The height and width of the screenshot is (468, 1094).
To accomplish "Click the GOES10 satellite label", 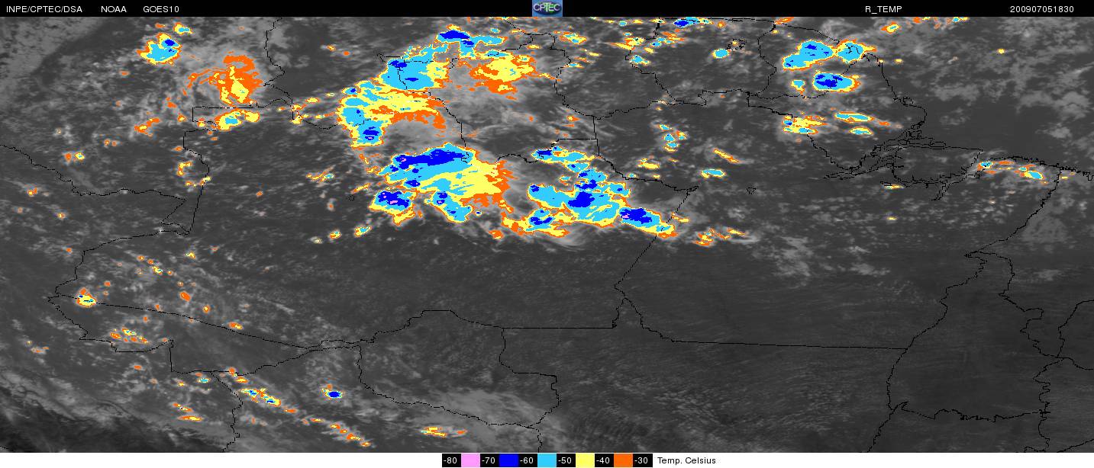I will tap(161, 9).
